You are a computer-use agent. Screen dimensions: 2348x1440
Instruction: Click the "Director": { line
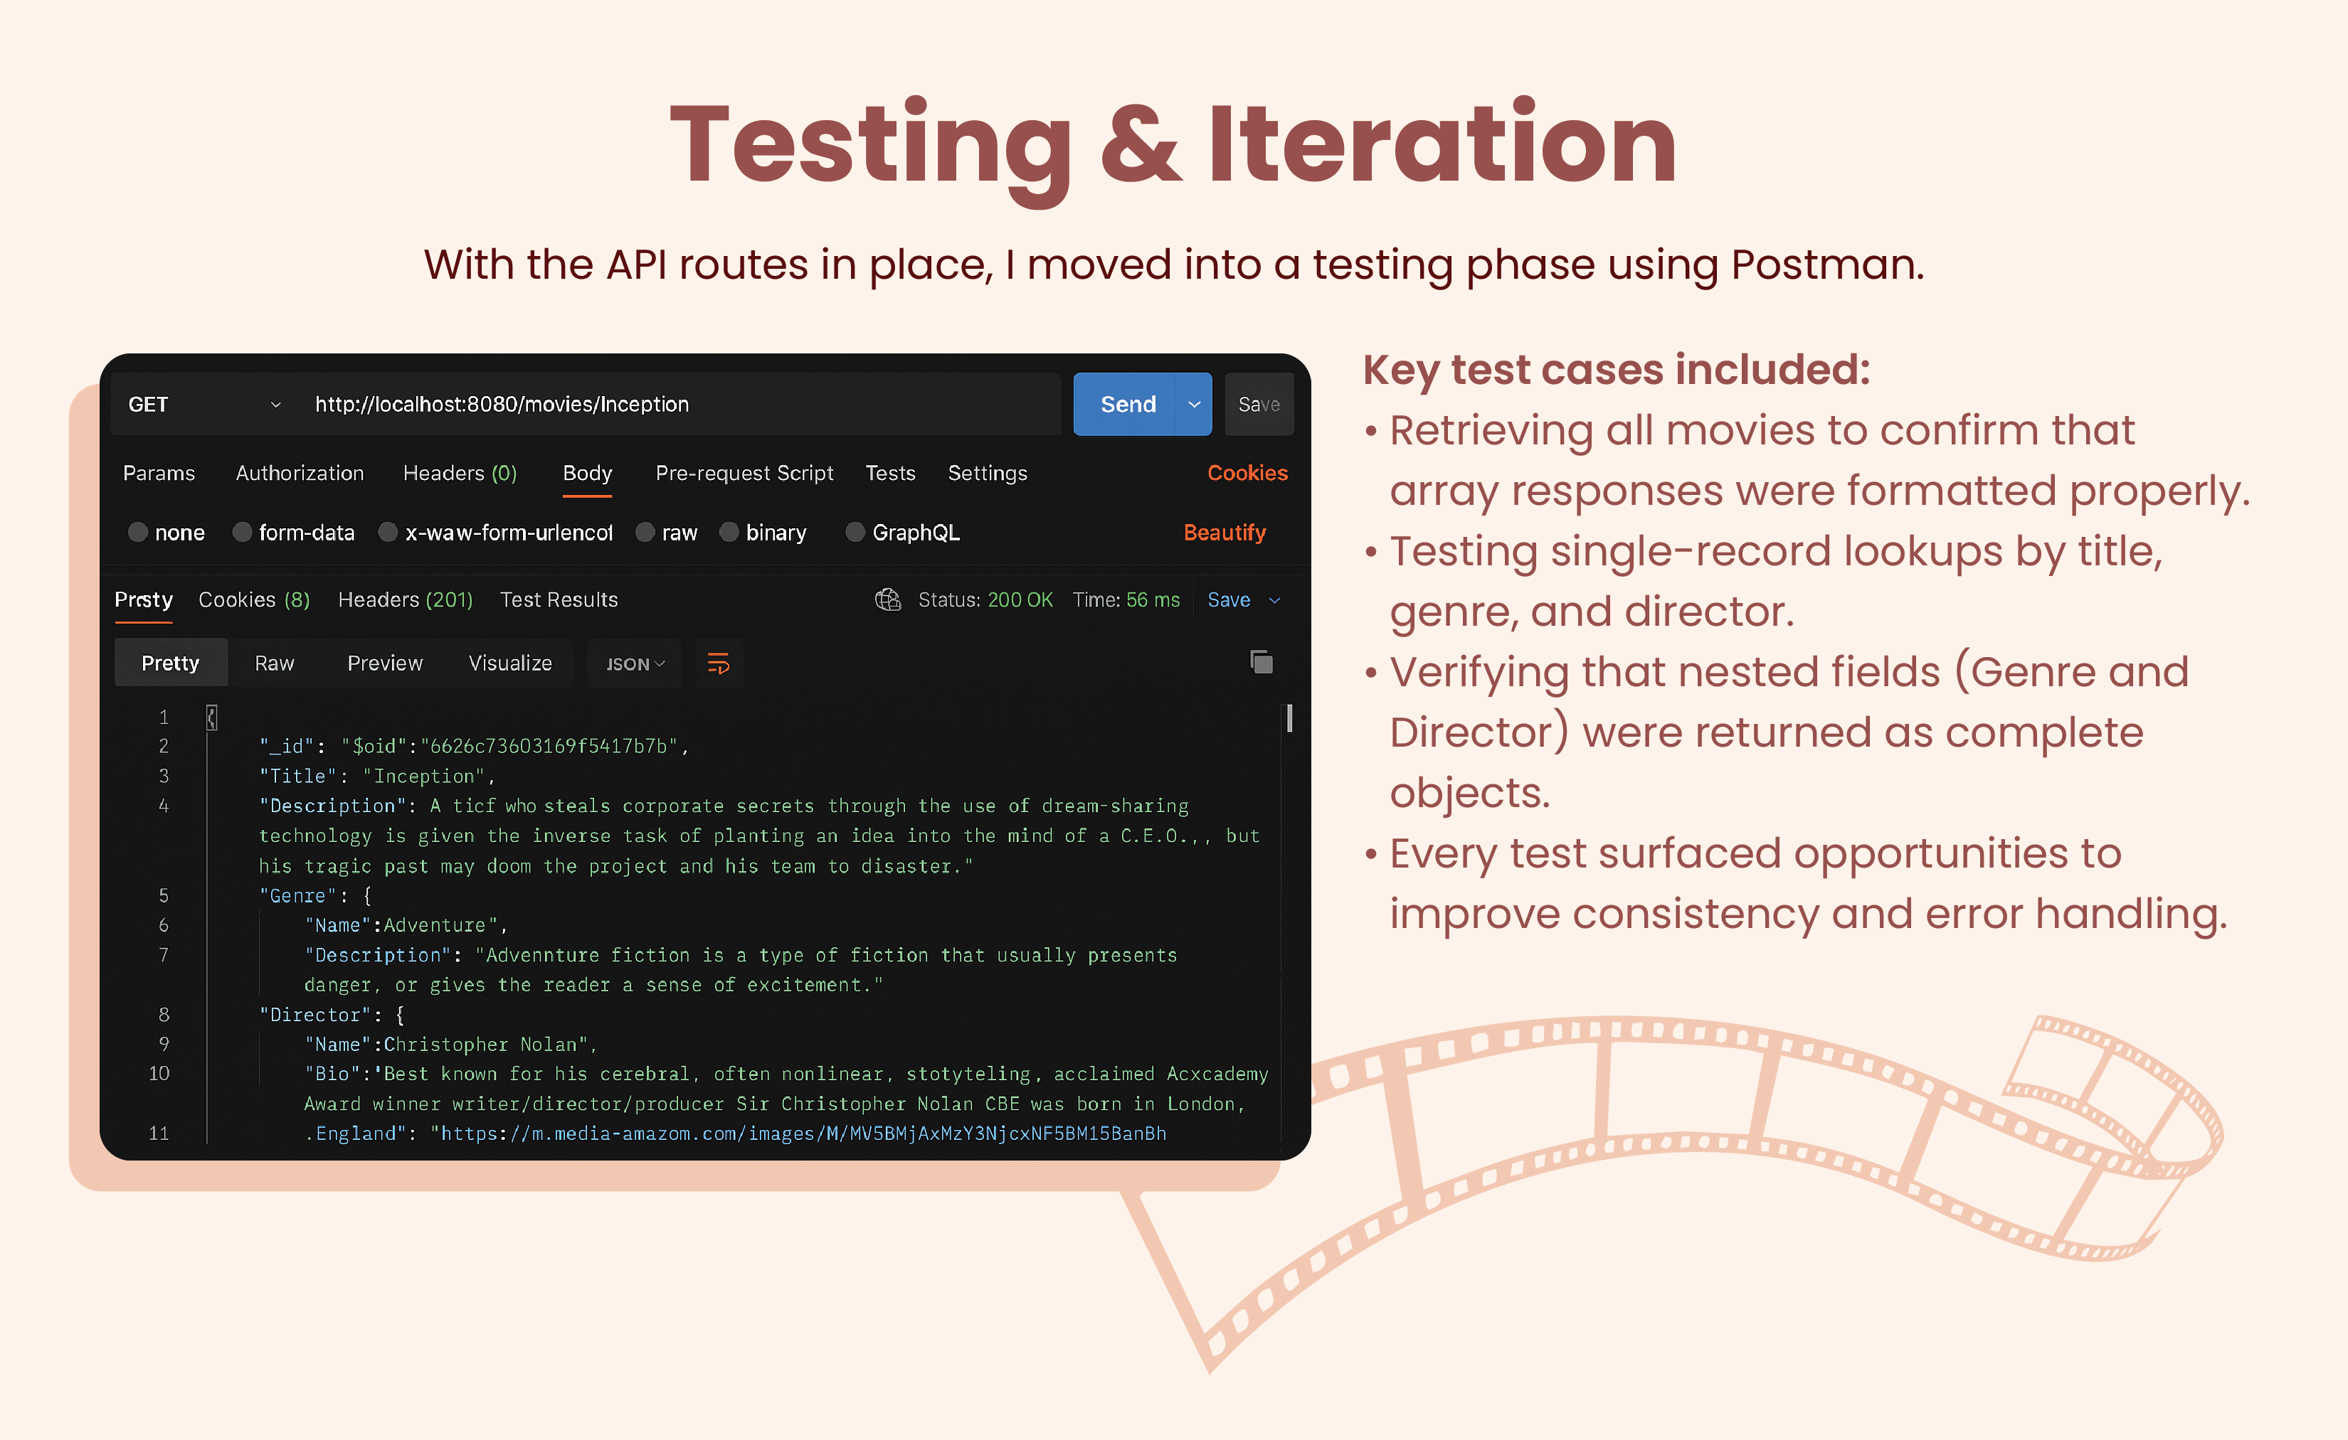[332, 1014]
